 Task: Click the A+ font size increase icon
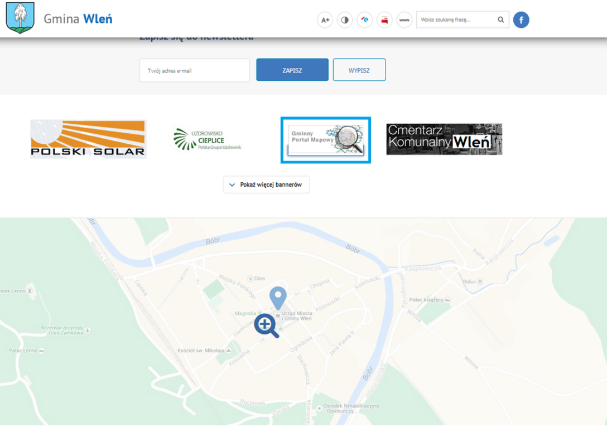tap(325, 20)
